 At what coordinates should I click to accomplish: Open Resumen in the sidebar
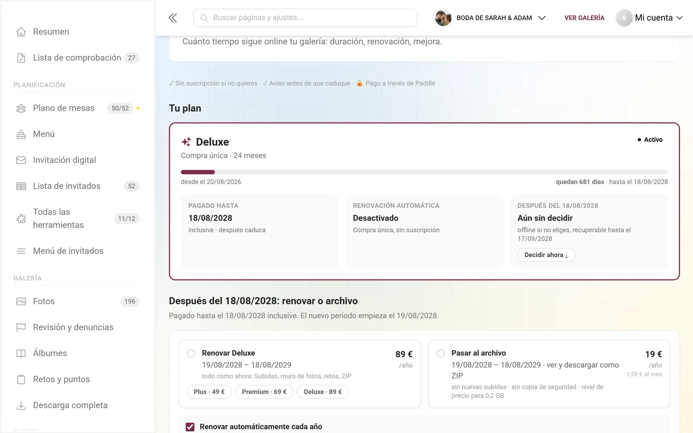coord(77,32)
